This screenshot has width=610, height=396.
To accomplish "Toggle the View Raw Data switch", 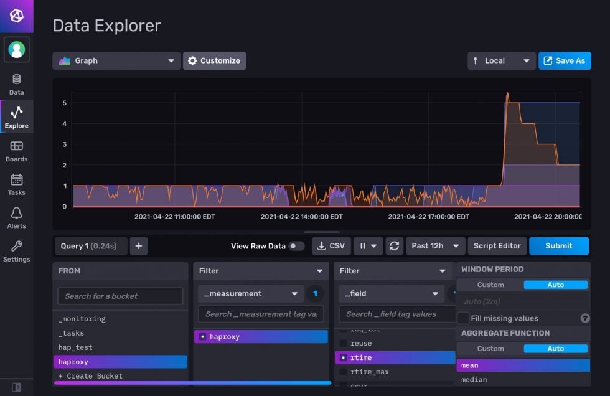I will (296, 246).
